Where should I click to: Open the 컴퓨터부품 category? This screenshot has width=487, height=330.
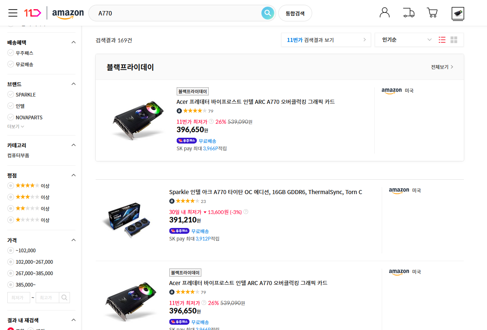(18, 155)
